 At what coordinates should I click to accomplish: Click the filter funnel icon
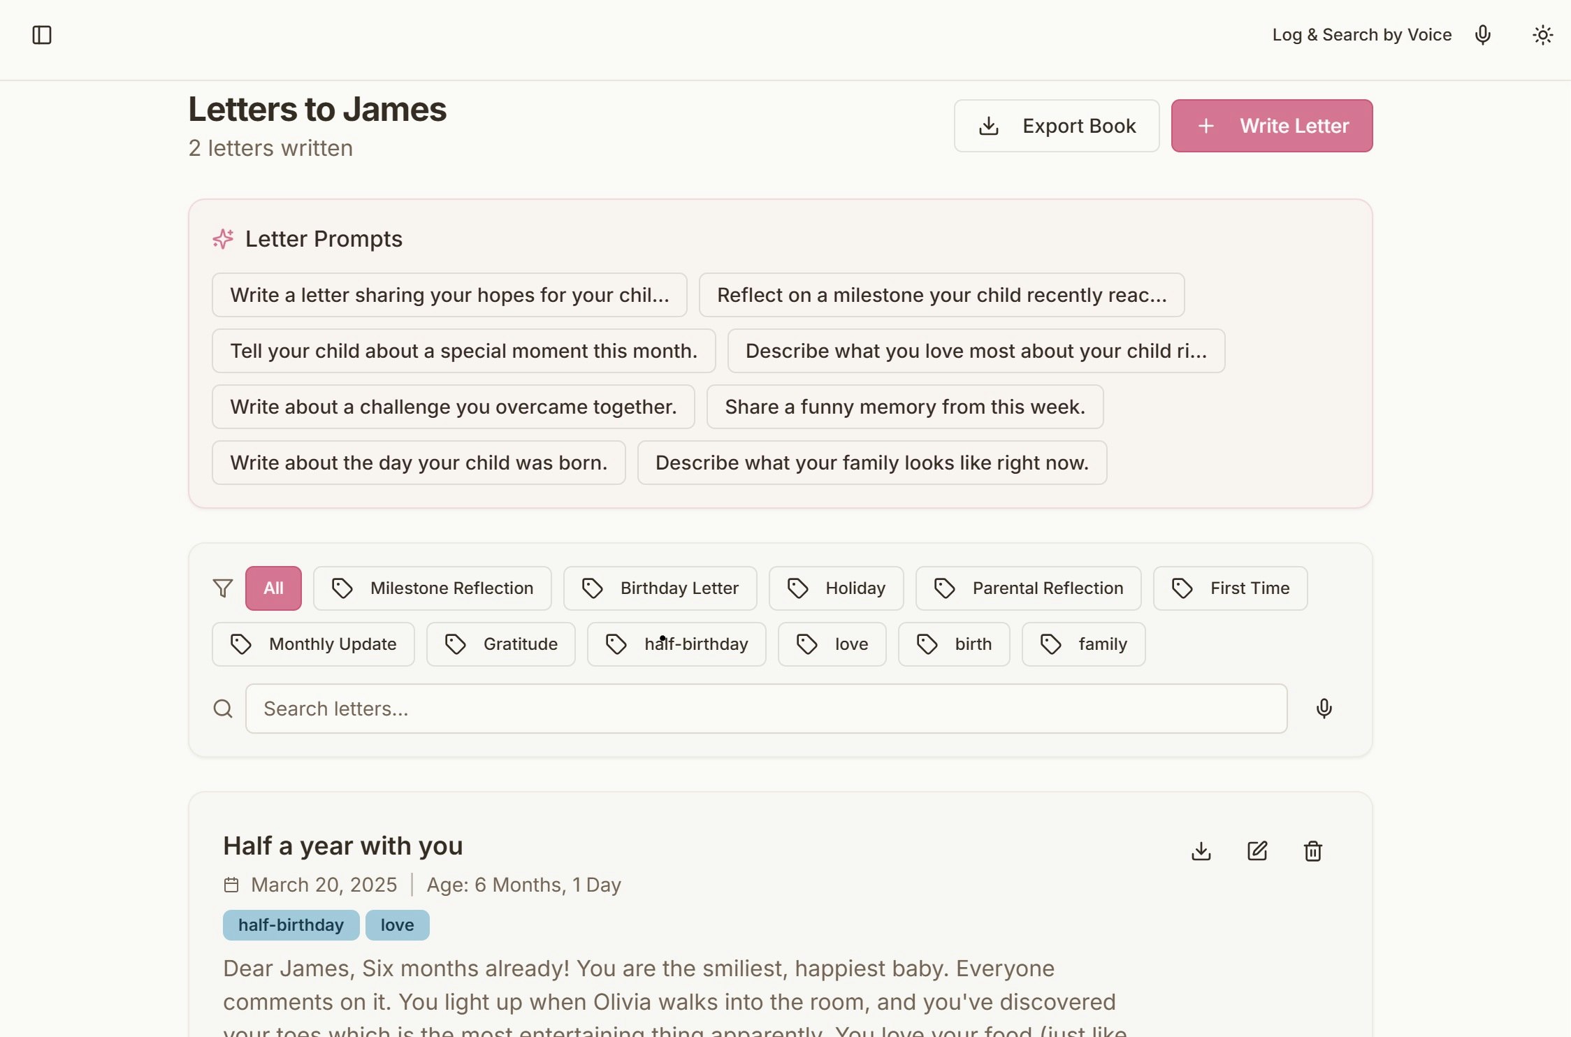coord(223,588)
